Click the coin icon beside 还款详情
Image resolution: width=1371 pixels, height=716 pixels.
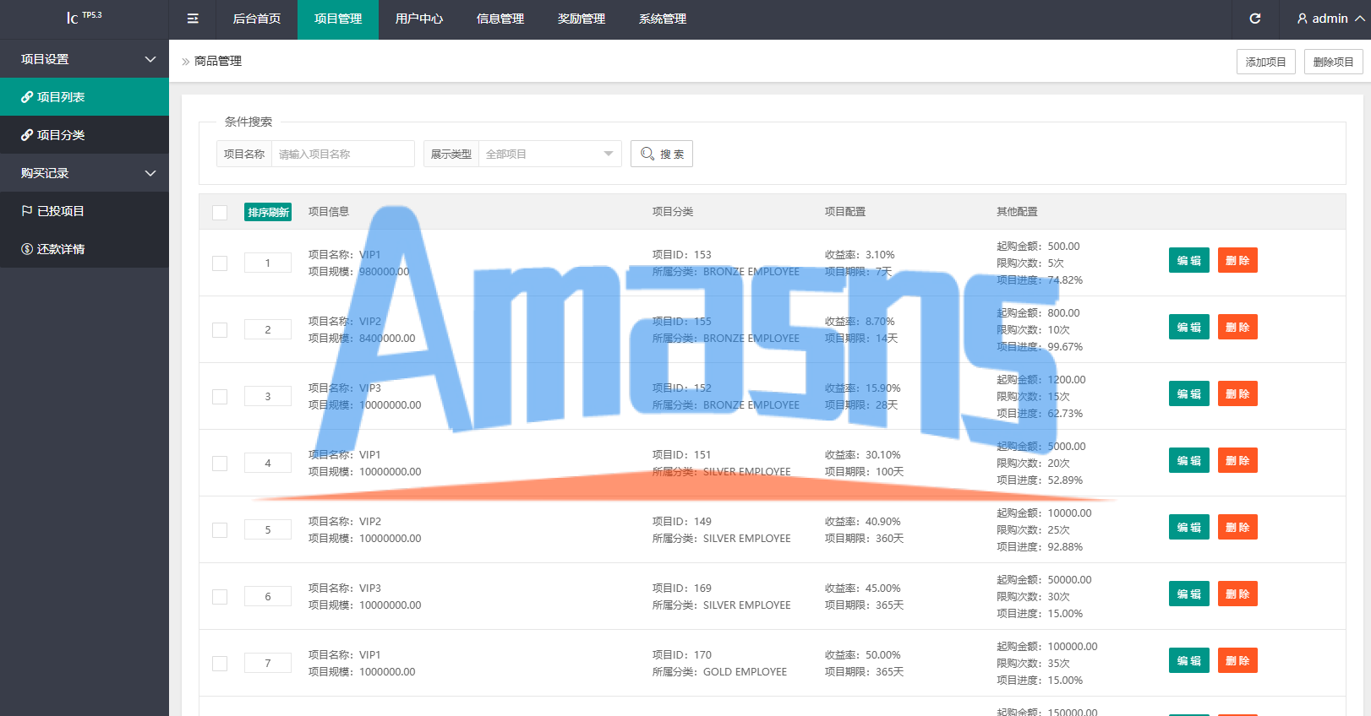coord(27,249)
